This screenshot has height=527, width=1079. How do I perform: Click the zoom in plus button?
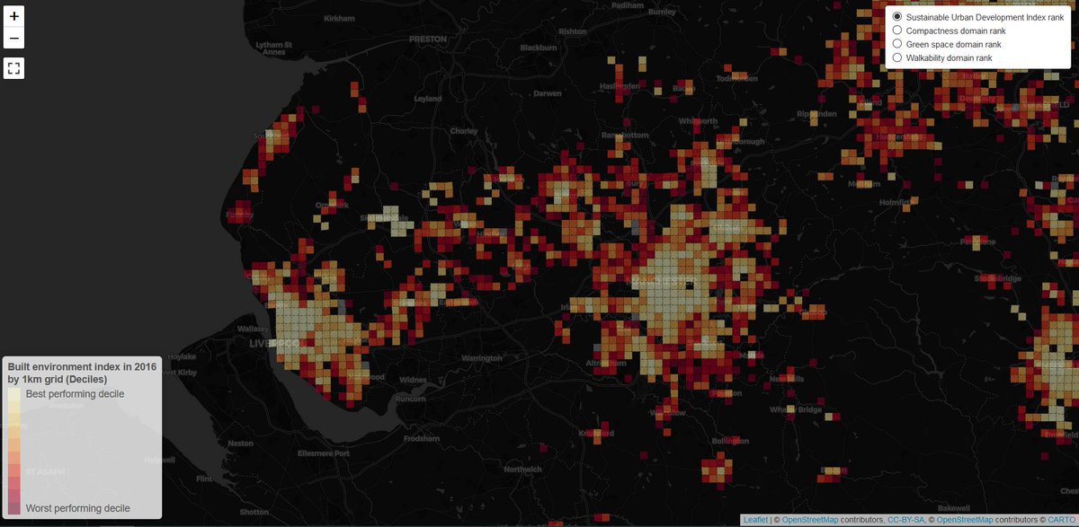coord(13,16)
